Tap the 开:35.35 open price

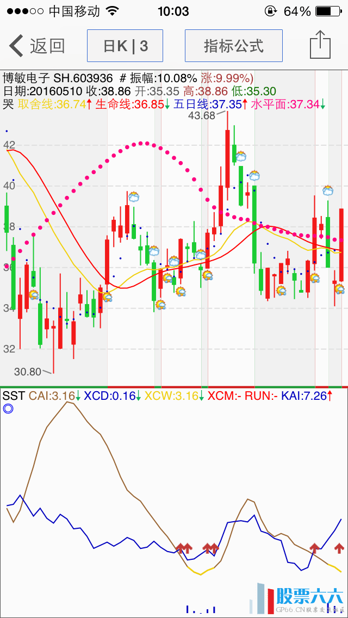pos(157,91)
